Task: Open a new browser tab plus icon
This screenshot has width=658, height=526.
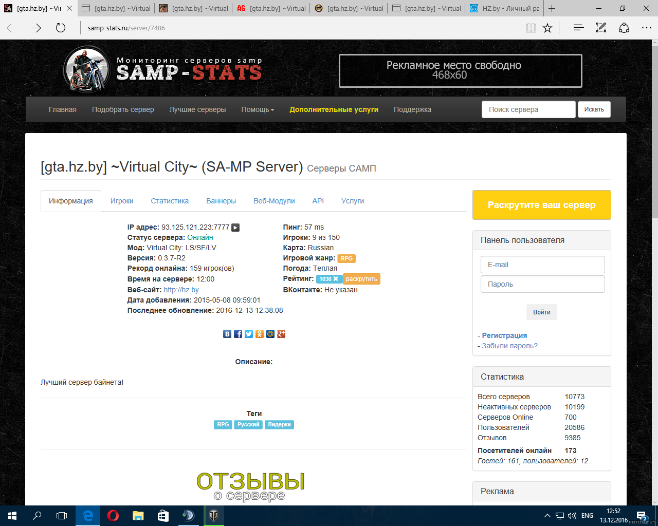Action: coord(552,8)
